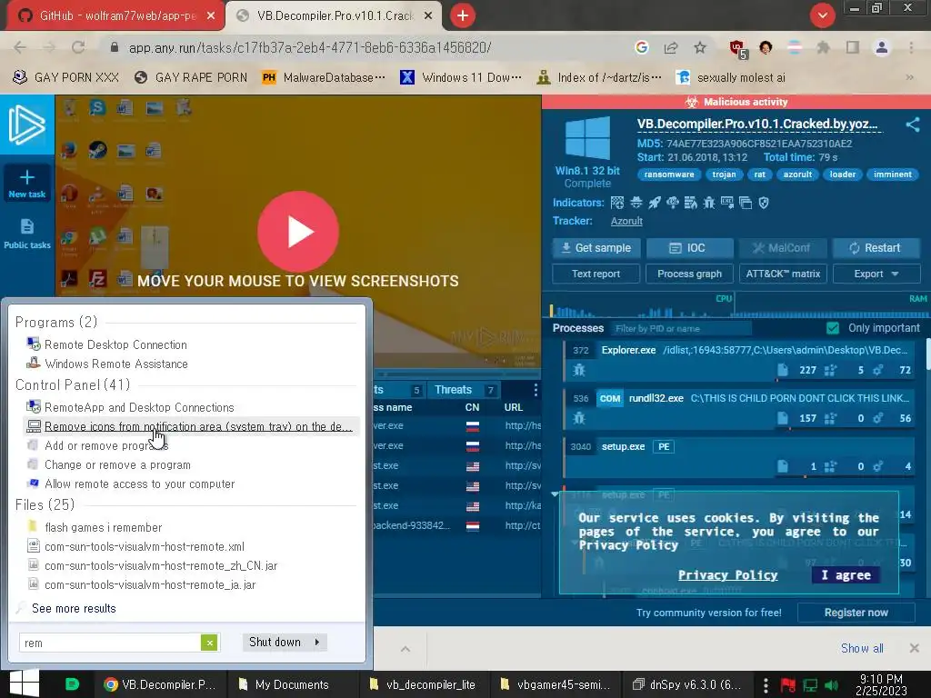This screenshot has width=931, height=698.
Task: Clear the Start menu search with the green X
Action: 209,643
